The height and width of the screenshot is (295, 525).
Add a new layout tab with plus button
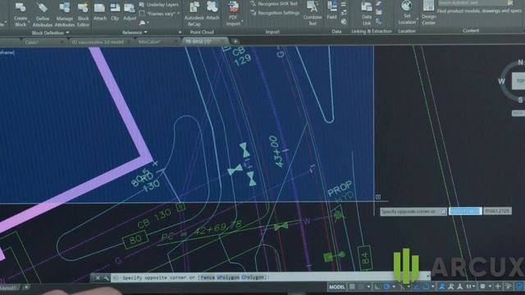26,287
